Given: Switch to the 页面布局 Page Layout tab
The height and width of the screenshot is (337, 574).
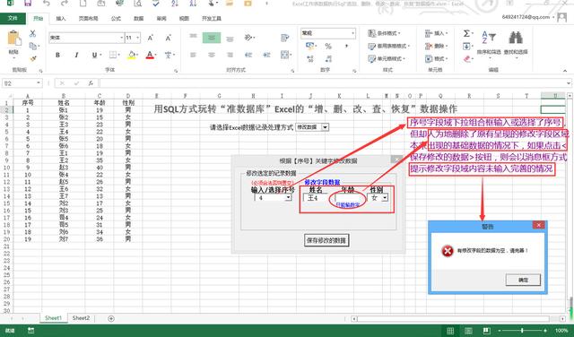Looking at the screenshot, I should pyautogui.click(x=88, y=18).
